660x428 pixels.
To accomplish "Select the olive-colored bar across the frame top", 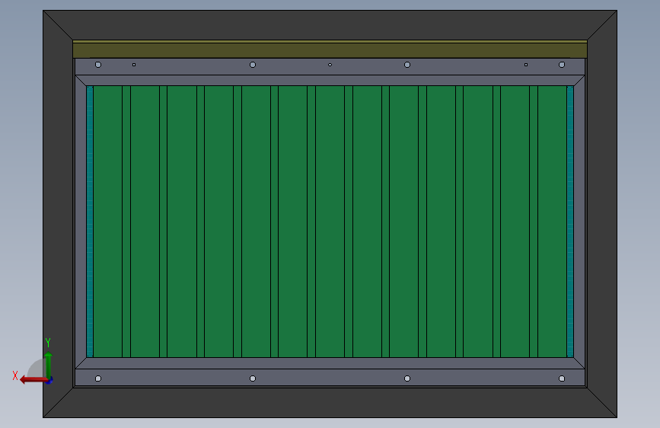I will tap(330, 49).
